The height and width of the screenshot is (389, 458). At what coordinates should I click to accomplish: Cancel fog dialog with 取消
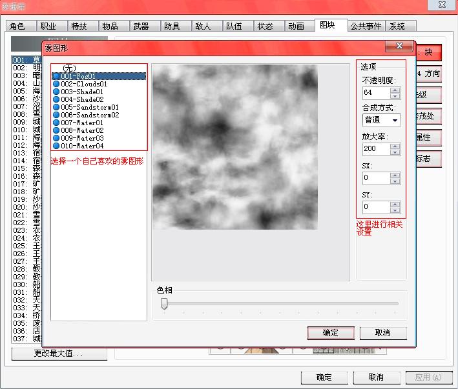click(383, 333)
